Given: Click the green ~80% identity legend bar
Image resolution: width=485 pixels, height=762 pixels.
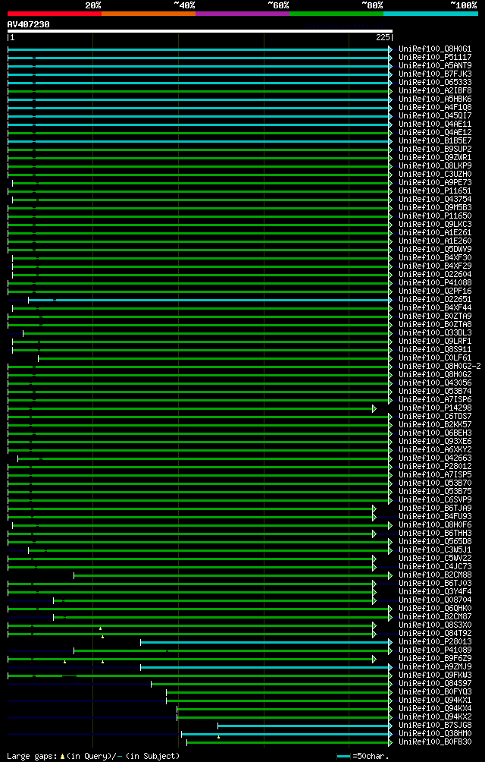Looking at the screenshot, I should coord(336,13).
